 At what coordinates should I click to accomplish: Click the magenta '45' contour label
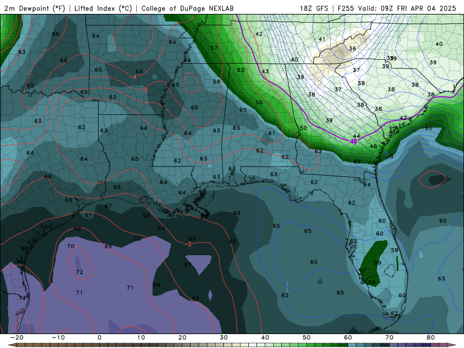click(353, 142)
